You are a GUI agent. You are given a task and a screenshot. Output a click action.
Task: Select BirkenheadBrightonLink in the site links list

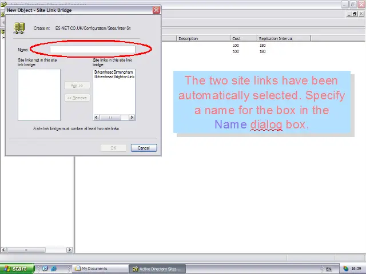click(114, 76)
